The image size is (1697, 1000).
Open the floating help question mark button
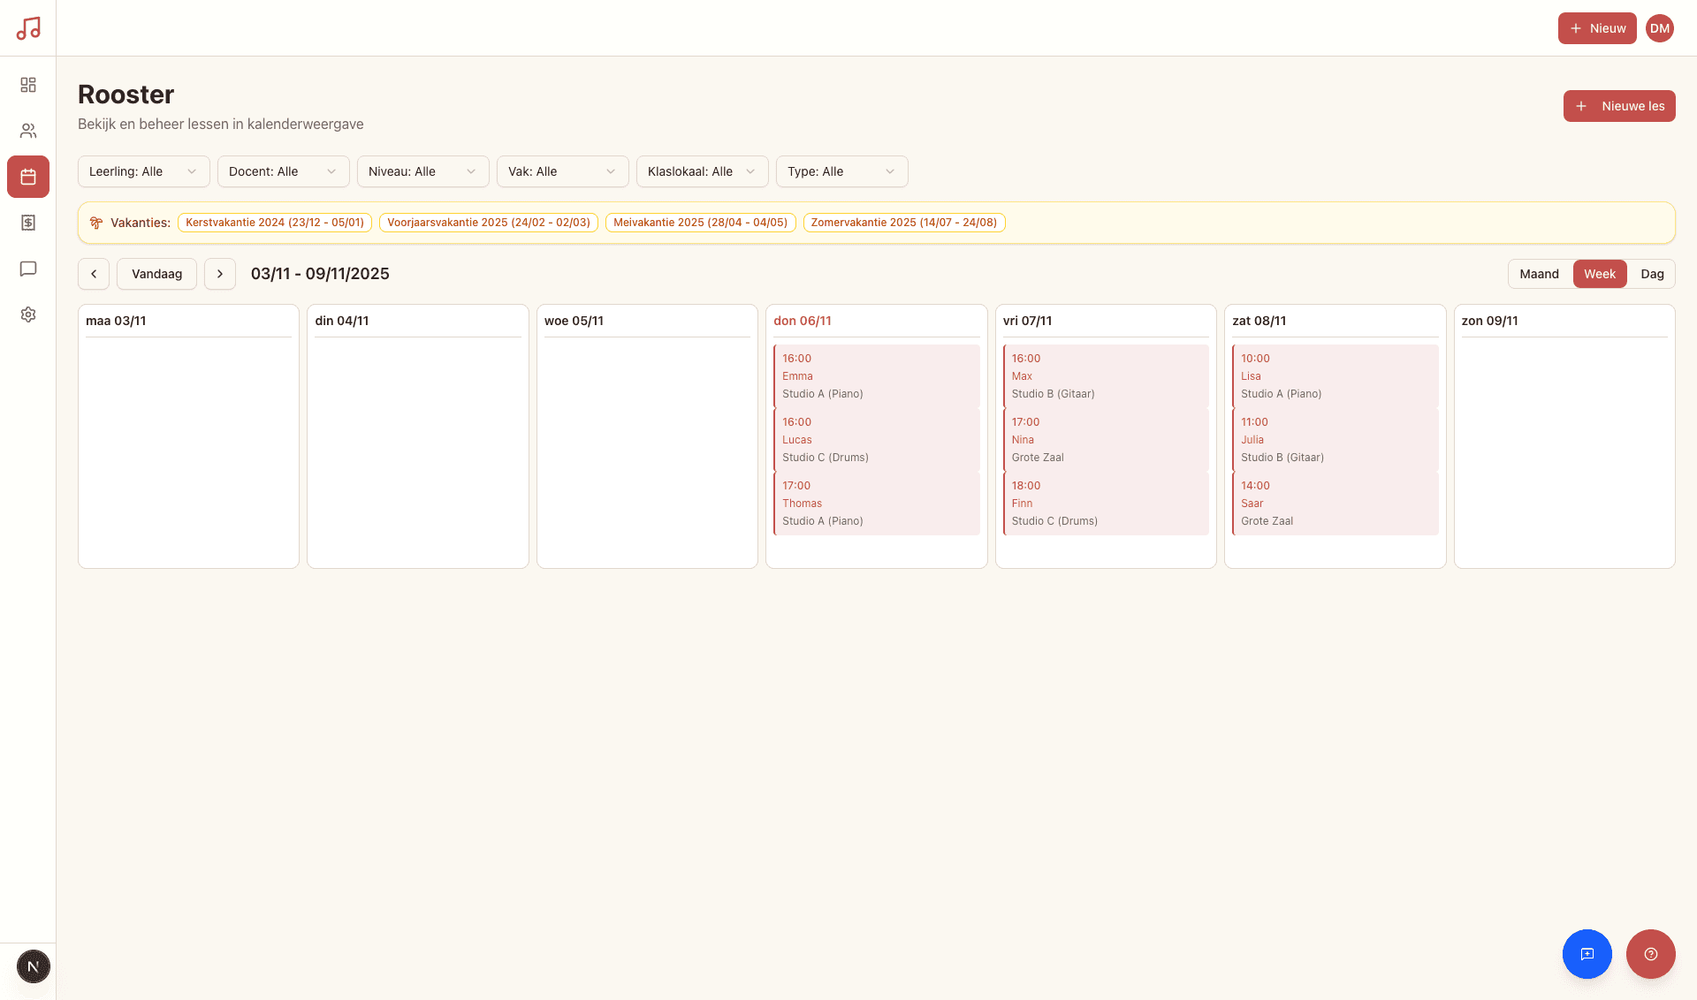coord(1650,954)
